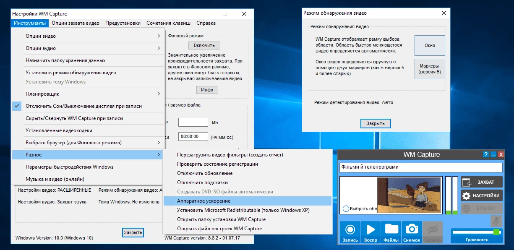514x250 pixels.
Task: Adjust the Громкость volume slider
Action: [x=477, y=232]
